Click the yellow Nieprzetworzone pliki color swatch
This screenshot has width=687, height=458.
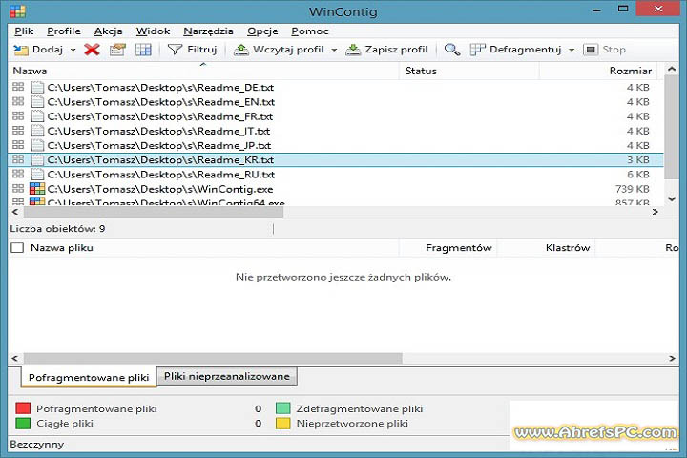click(283, 424)
